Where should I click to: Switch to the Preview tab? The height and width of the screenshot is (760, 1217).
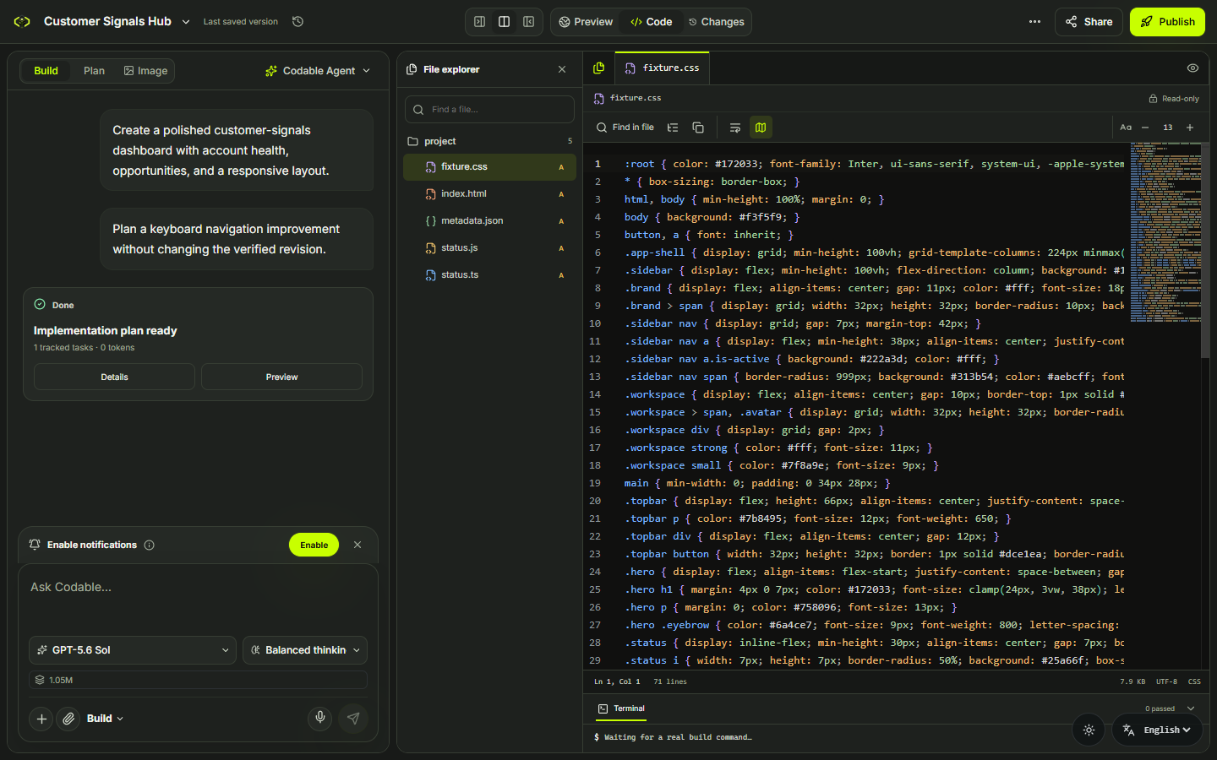tap(586, 22)
